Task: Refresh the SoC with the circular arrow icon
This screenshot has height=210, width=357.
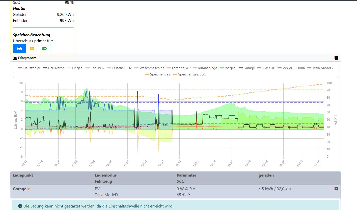Action: click(188, 195)
